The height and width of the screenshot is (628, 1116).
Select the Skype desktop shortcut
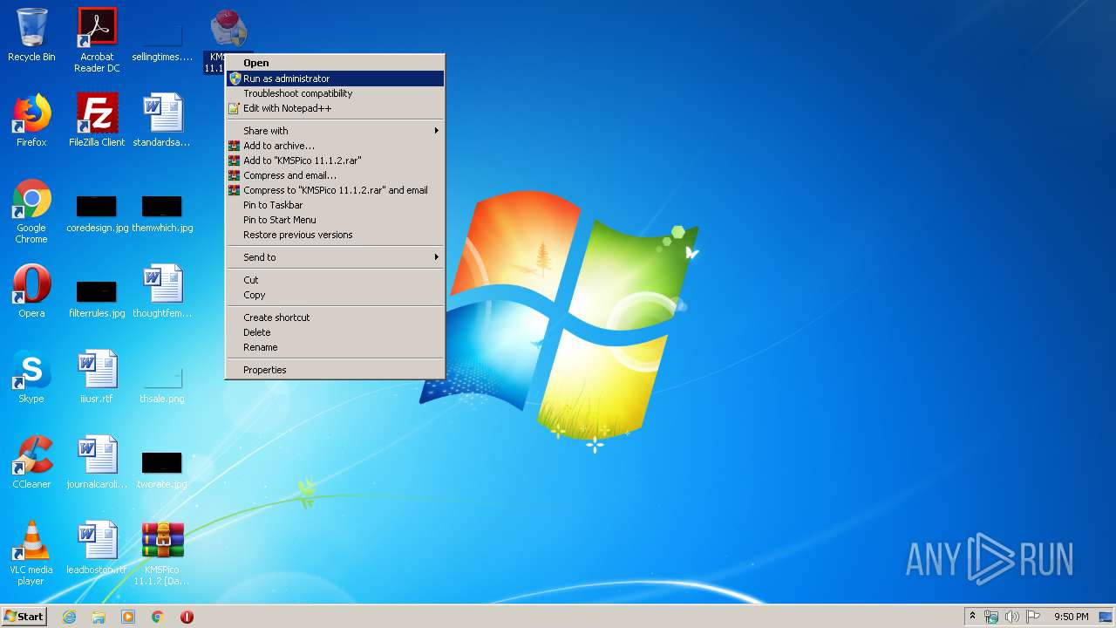pyautogui.click(x=31, y=377)
